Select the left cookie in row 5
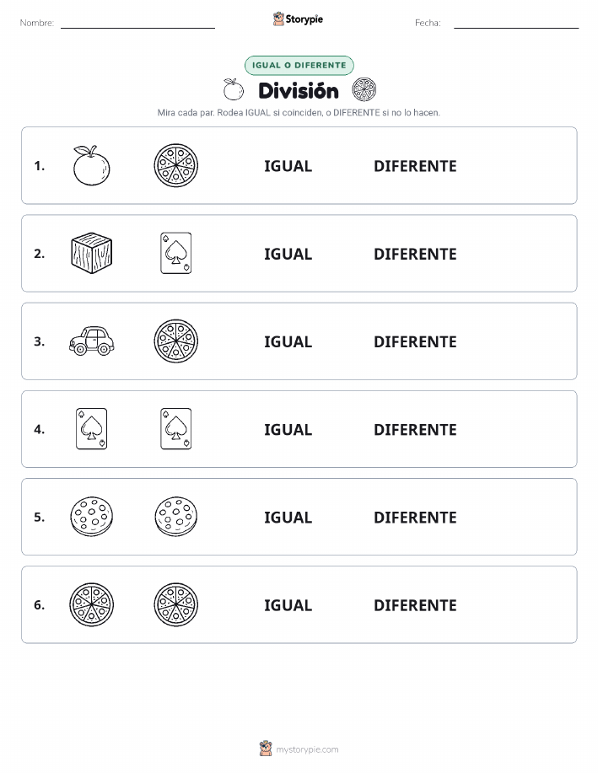Screen dimensions: 598x773 (91, 517)
